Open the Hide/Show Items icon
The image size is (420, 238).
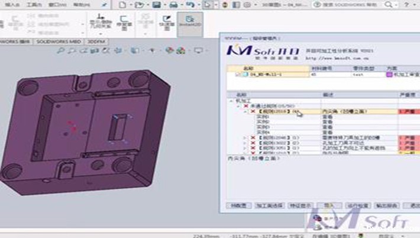pos(152,50)
